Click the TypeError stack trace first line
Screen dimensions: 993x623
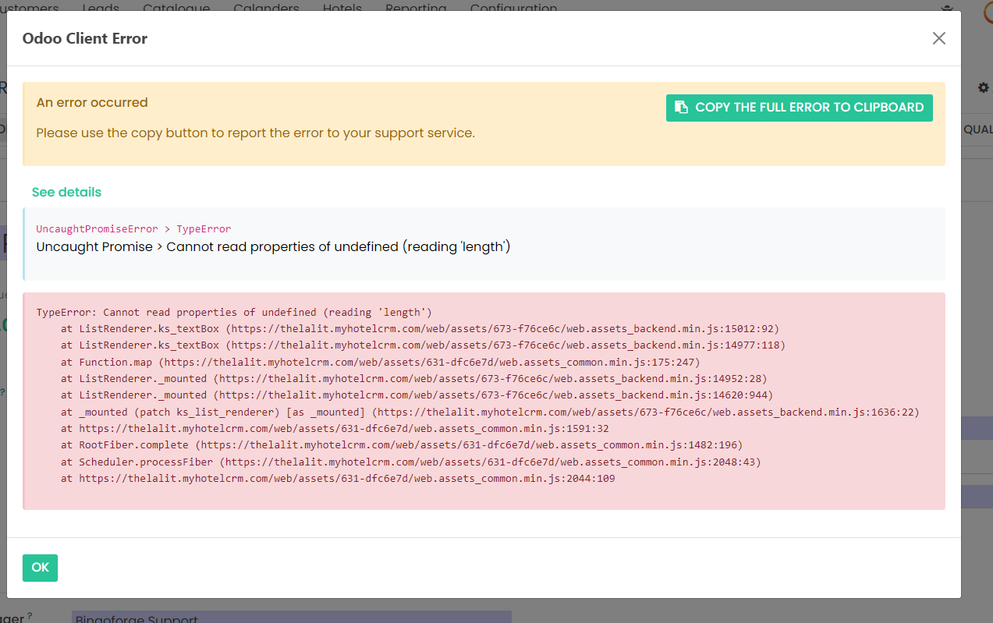pyautogui.click(x=234, y=312)
